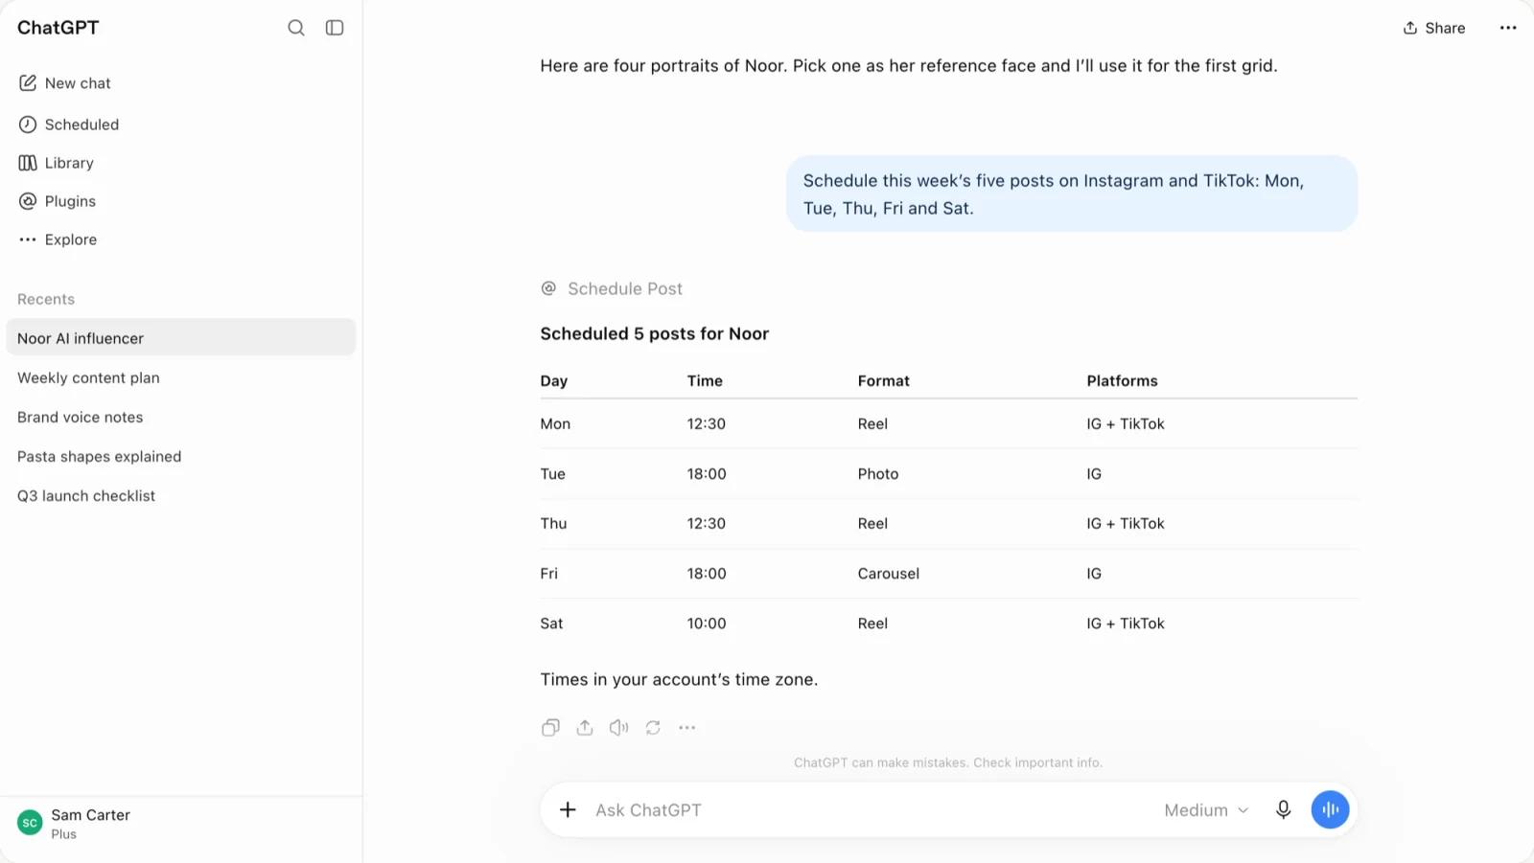The height and width of the screenshot is (863, 1534).
Task: Open the Explore menu item
Action: tap(58, 239)
